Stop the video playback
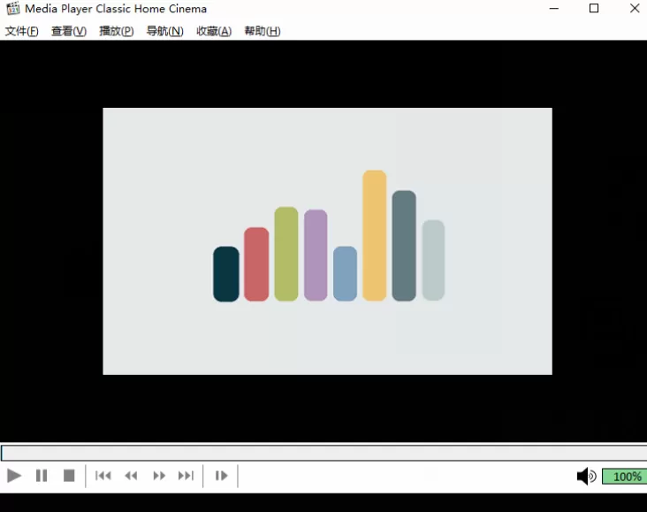This screenshot has height=512, width=647. click(x=69, y=476)
